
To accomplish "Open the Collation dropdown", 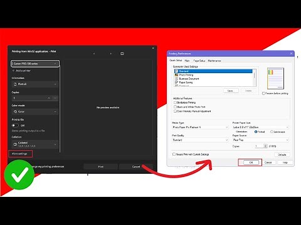I will pyautogui.click(x=35, y=144).
